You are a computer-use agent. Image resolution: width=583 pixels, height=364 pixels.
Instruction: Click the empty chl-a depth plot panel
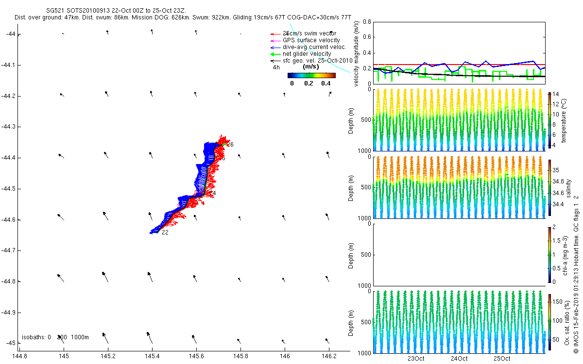pyautogui.click(x=459, y=254)
